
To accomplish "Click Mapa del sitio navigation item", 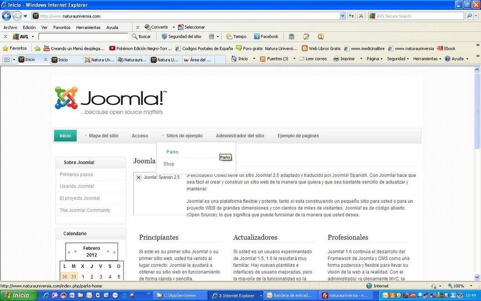I will tap(103, 136).
